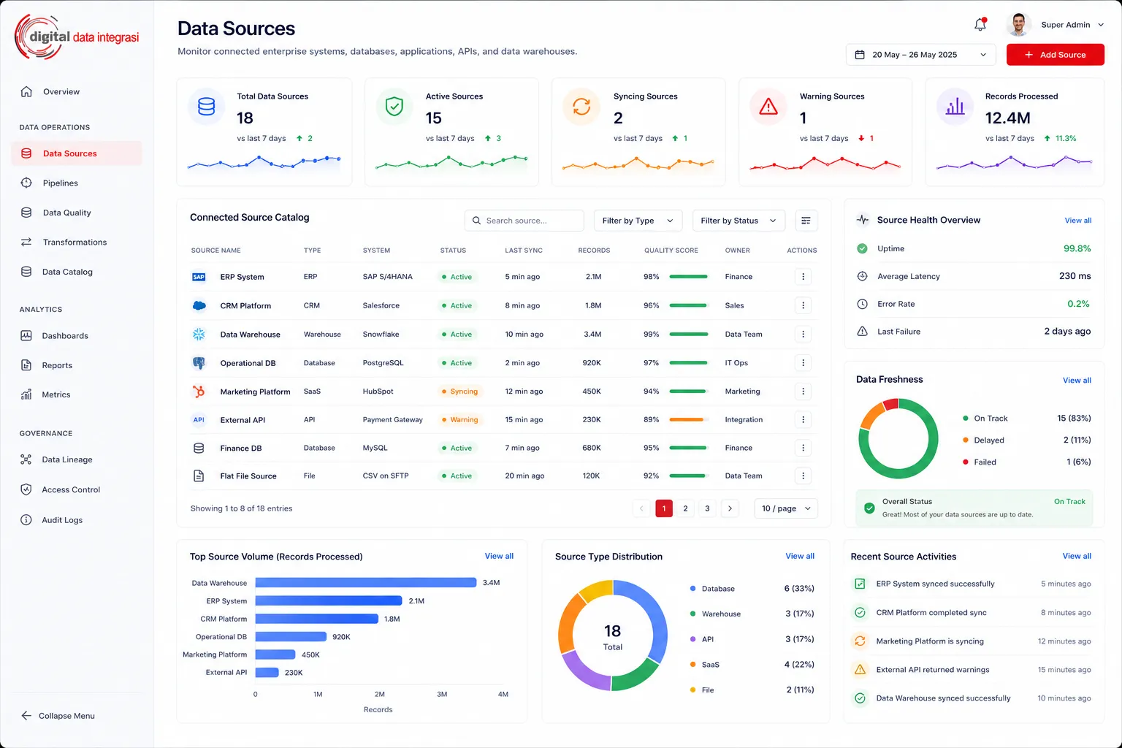Click the Collapse Menu arrow
This screenshot has height=748, width=1122.
26,716
